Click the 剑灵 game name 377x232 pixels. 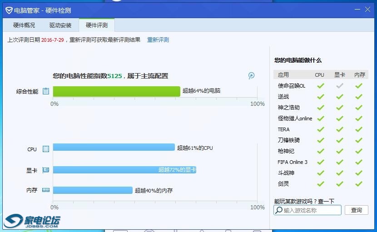click(283, 184)
